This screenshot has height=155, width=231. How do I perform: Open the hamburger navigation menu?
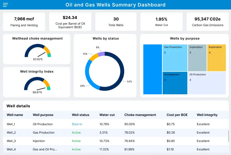5,5
